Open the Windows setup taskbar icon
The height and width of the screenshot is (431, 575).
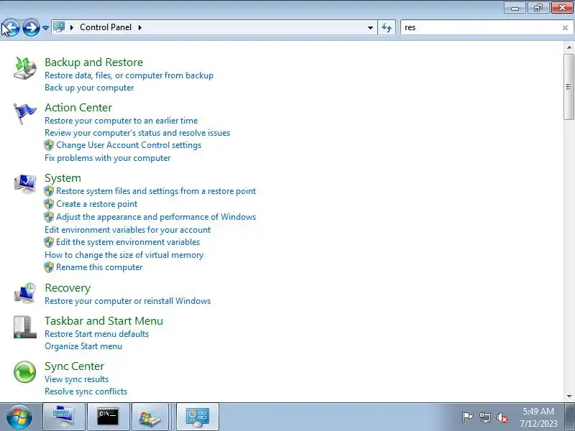point(150,417)
